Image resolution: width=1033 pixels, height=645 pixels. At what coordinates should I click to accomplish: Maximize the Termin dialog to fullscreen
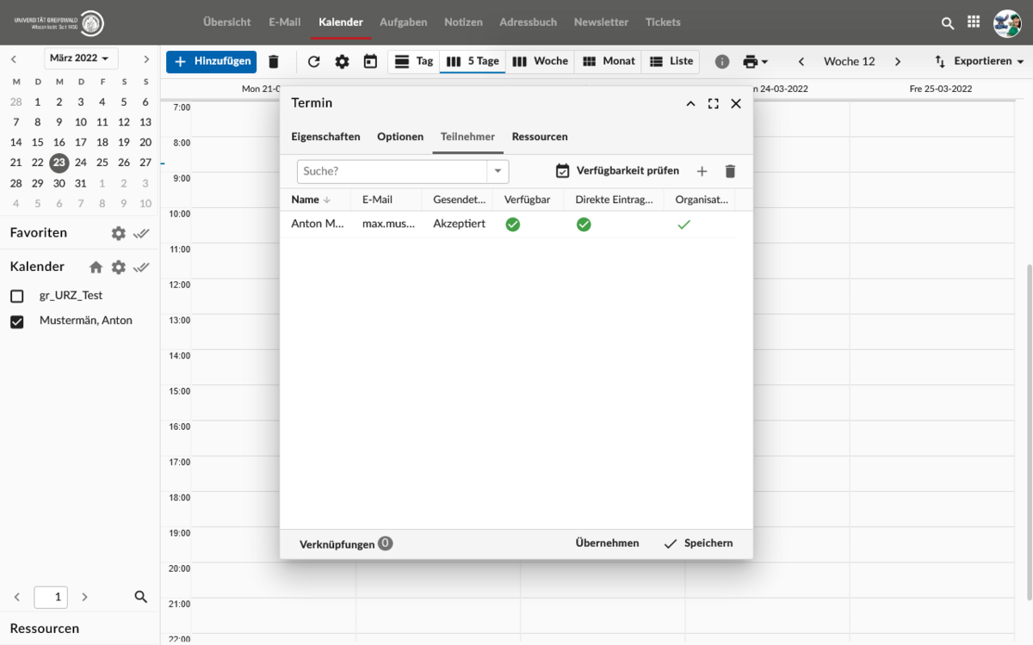click(x=713, y=103)
